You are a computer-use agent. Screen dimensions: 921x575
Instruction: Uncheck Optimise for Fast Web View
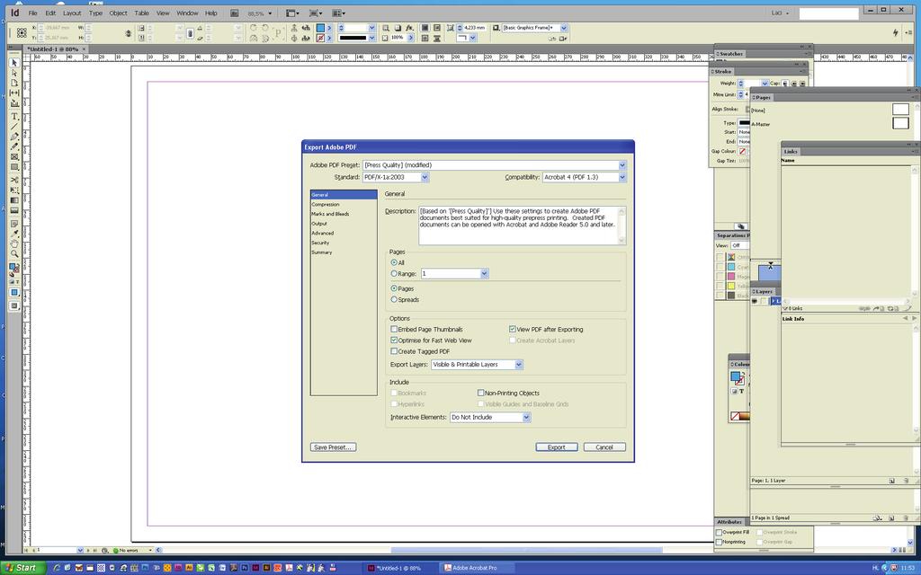394,340
